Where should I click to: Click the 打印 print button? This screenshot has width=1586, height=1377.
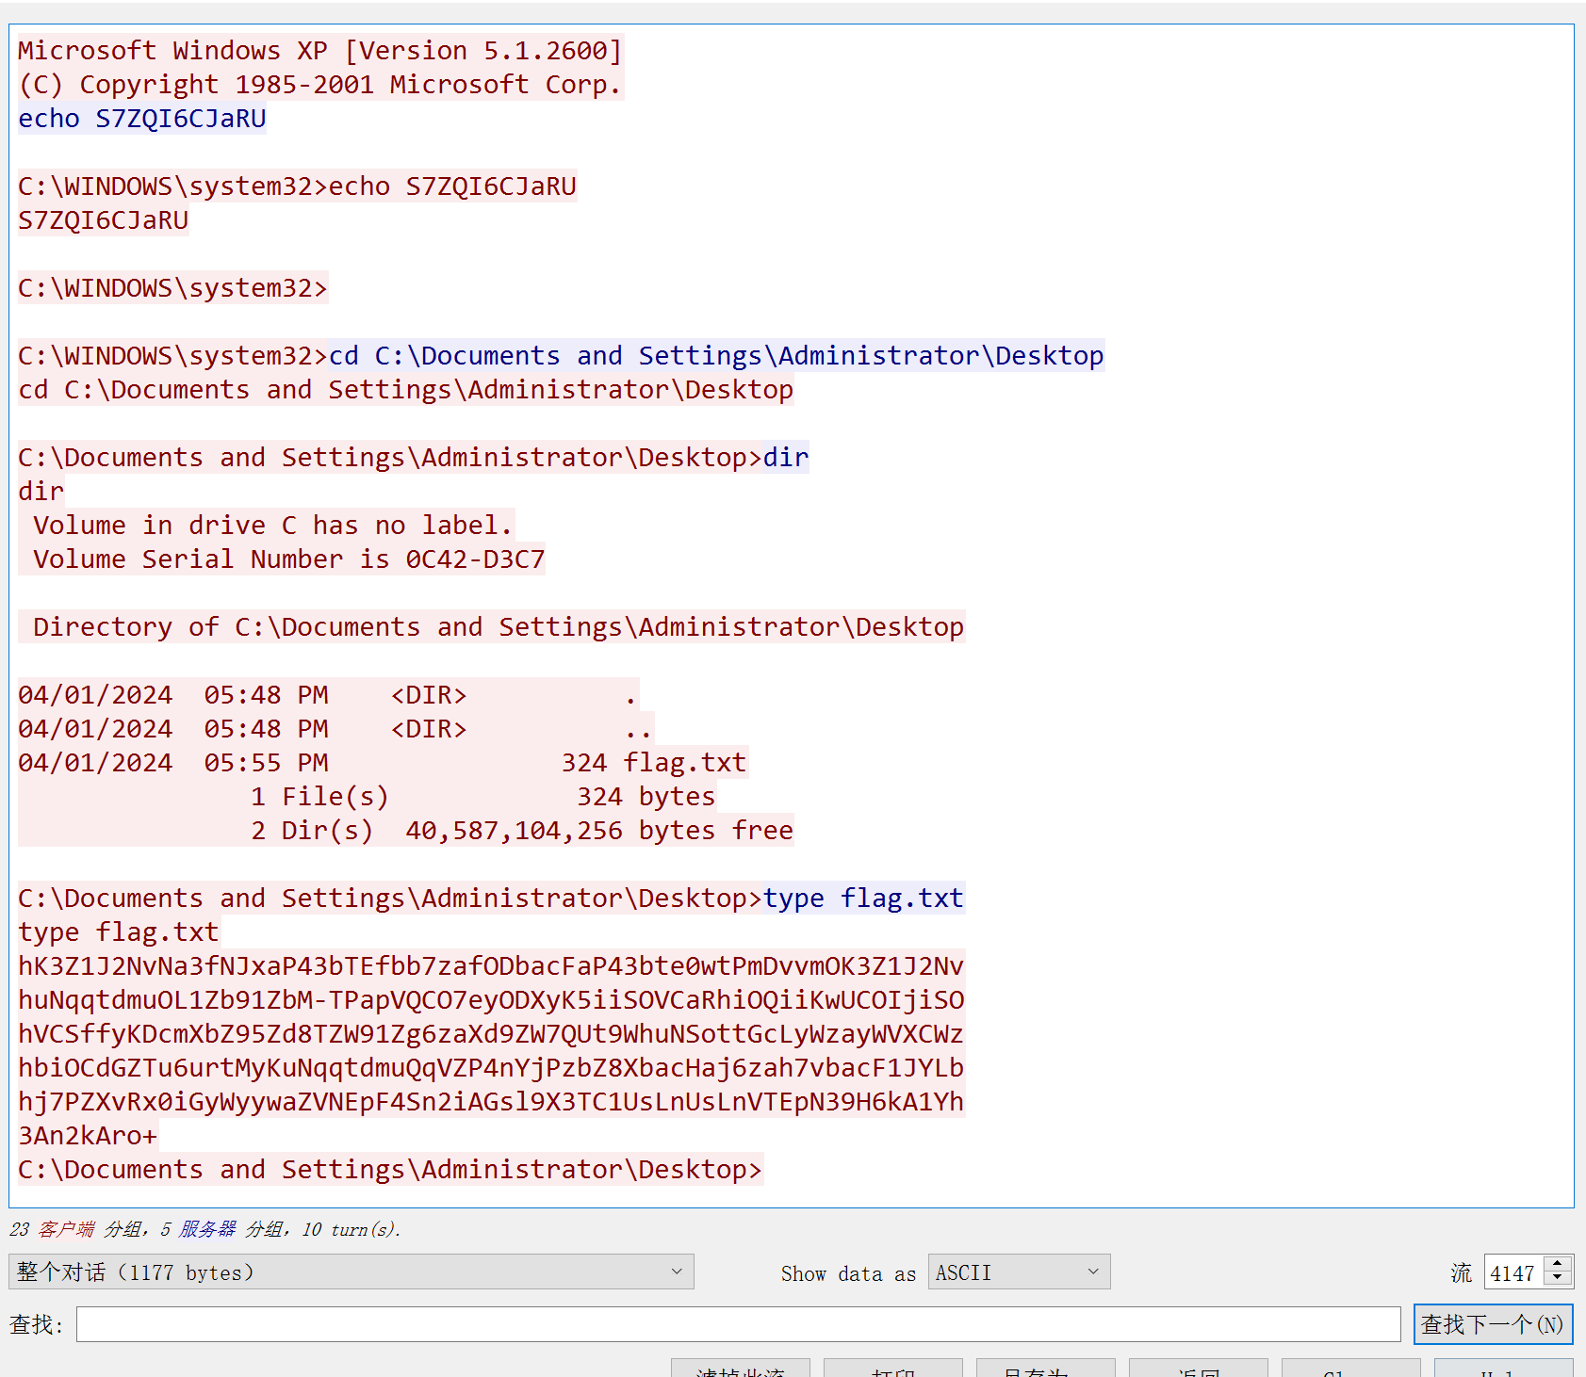click(893, 1369)
